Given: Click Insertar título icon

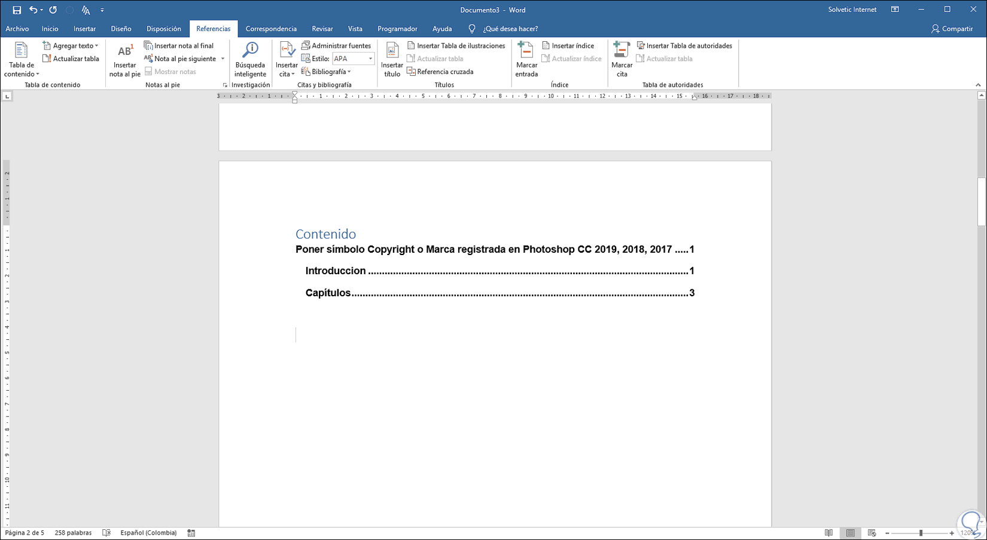Looking at the screenshot, I should 392,50.
